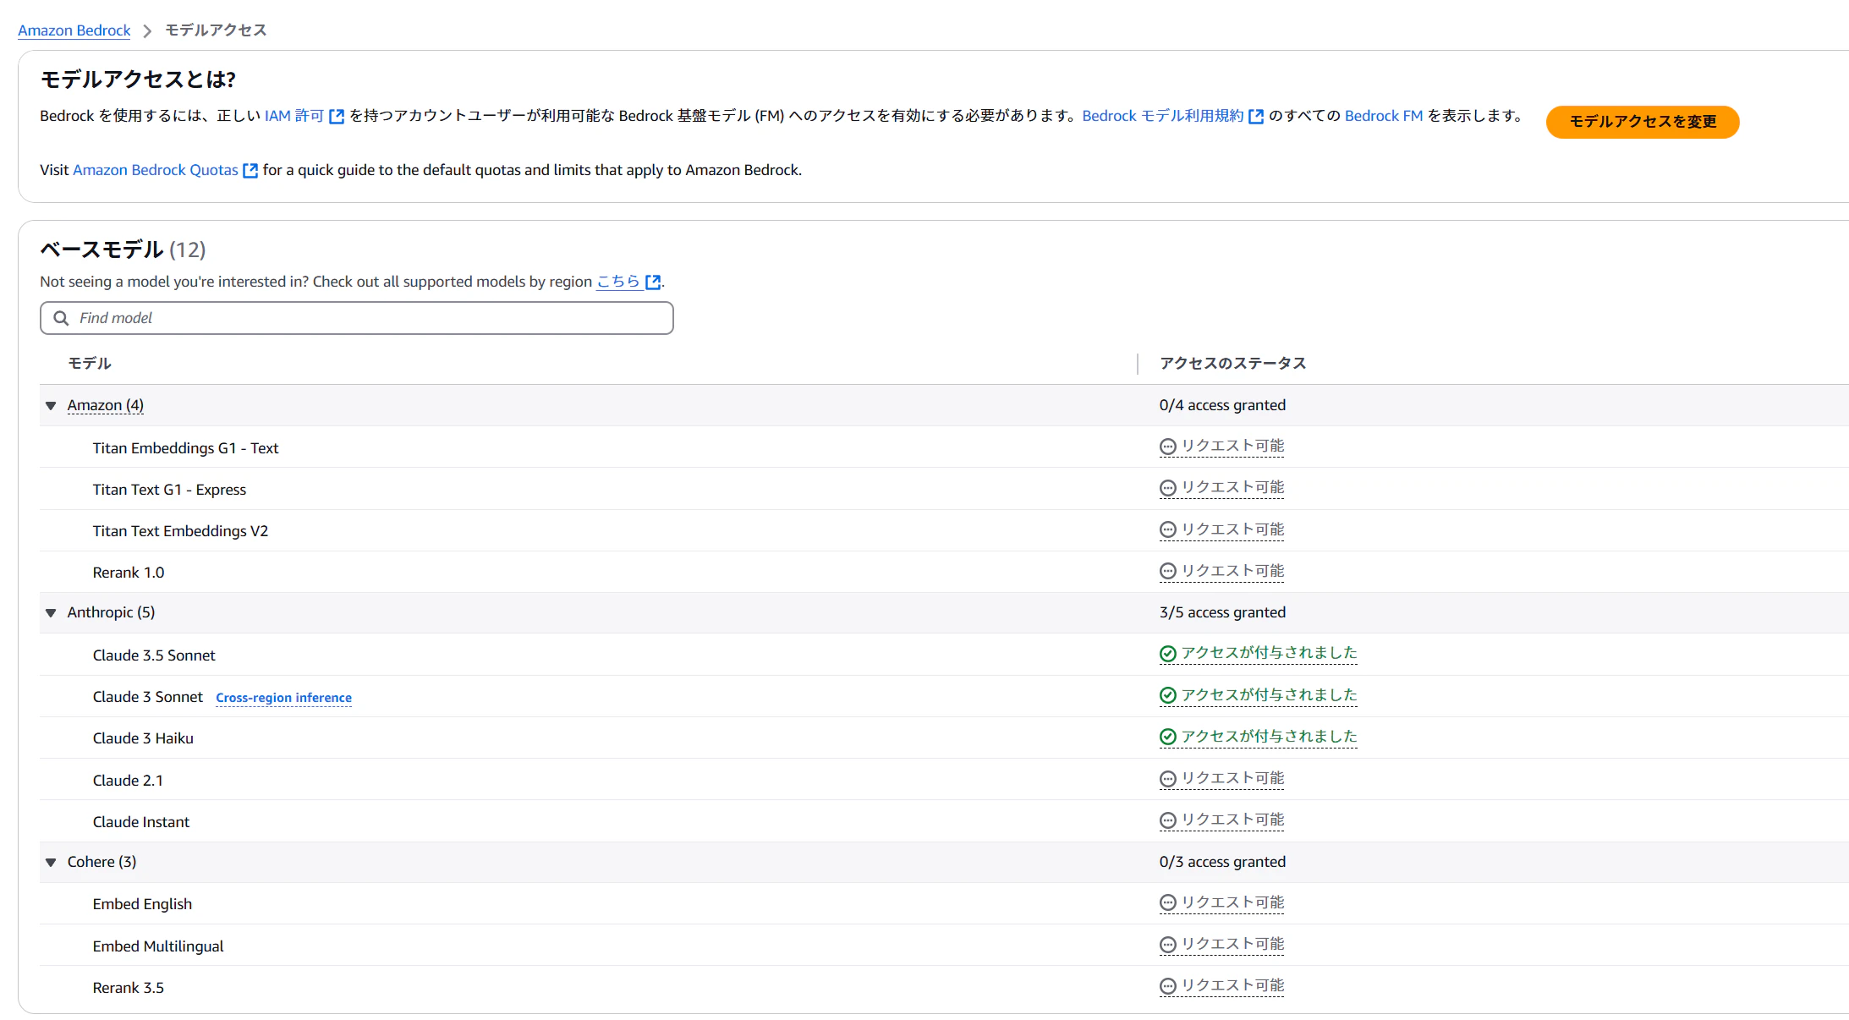1849x1020 pixels.
Task: Click the Anthropic (5) group label
Action: (111, 612)
